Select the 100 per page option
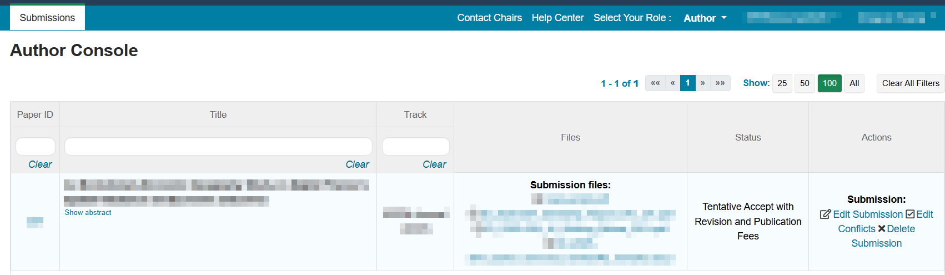The height and width of the screenshot is (275, 945). tap(830, 83)
